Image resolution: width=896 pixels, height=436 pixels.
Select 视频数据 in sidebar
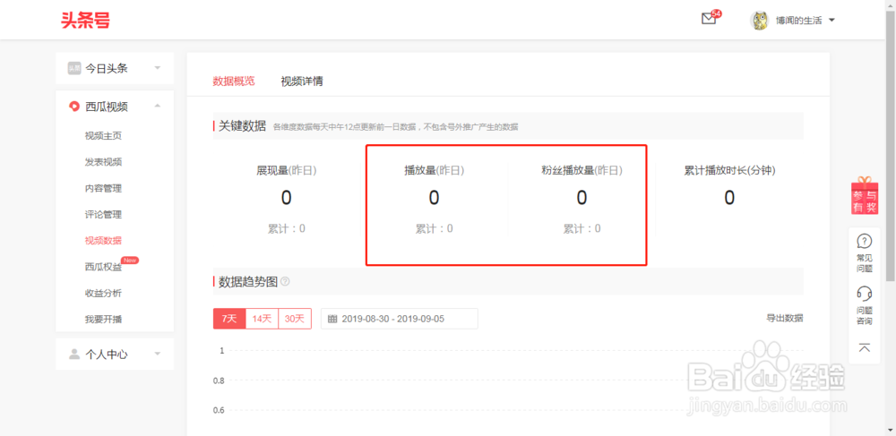(x=103, y=241)
